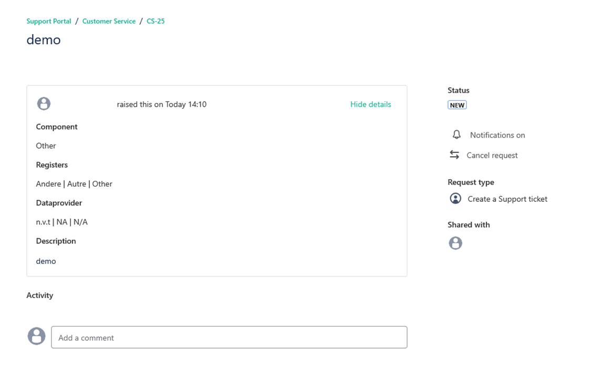The height and width of the screenshot is (368, 591).
Task: Click the Dataprovider value n.v.t | NA | N/A
Action: point(62,222)
